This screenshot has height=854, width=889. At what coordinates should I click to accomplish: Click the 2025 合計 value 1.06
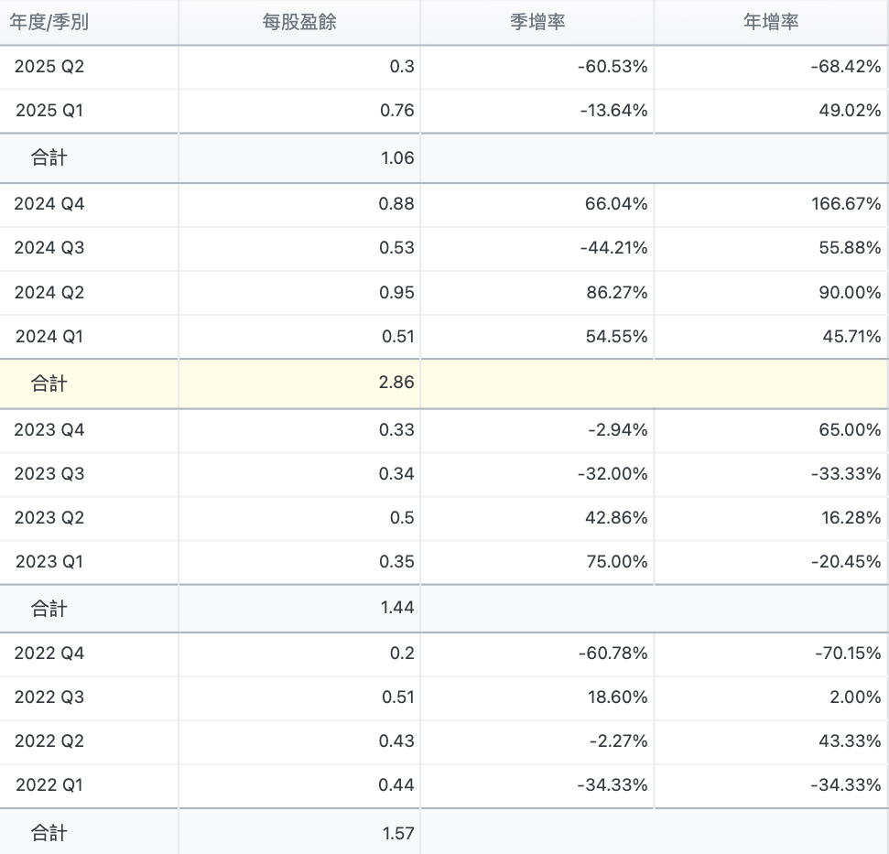(x=396, y=158)
